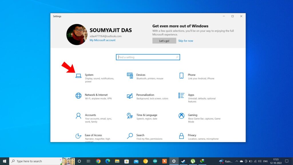Select the Phone category title

coord(191,75)
